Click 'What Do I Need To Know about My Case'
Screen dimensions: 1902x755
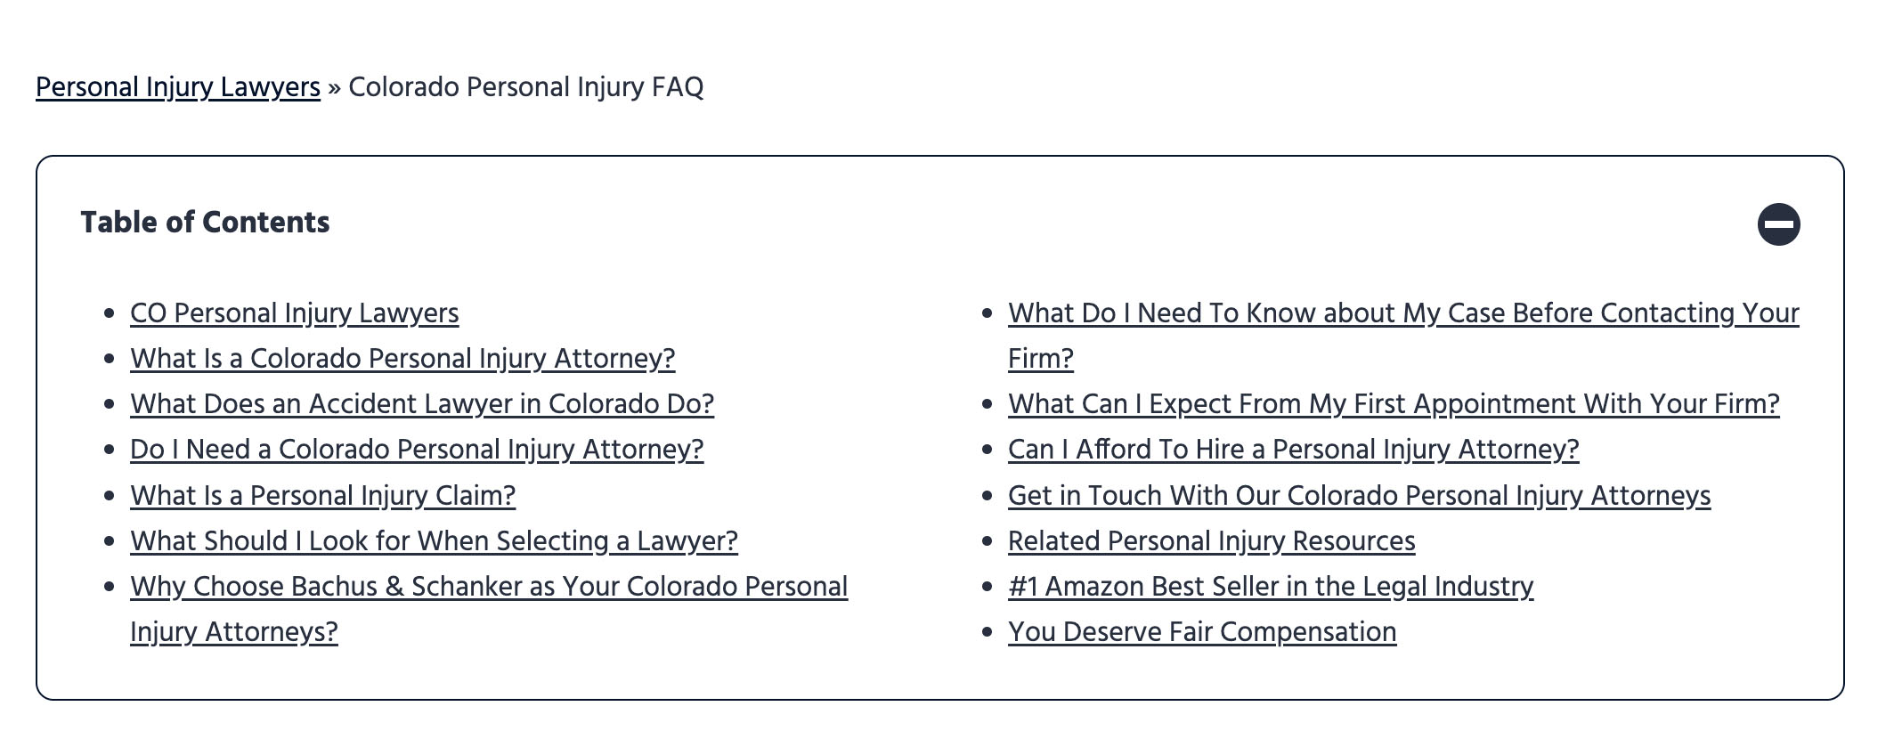pyautogui.click(x=1403, y=313)
